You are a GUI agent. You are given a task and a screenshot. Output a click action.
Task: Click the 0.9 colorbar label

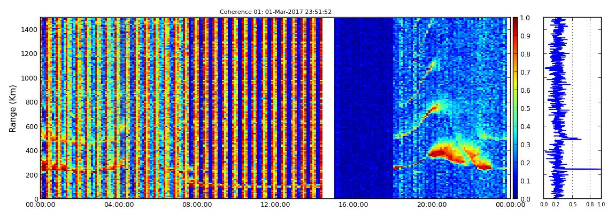[525, 36]
